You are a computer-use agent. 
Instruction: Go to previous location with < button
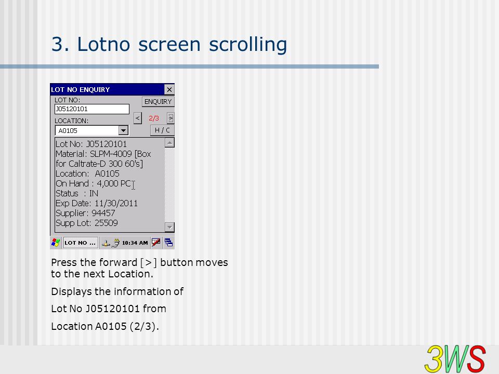coord(137,118)
